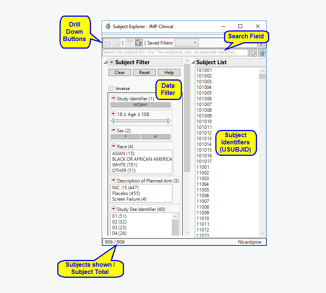Viewport: 326px width, 293px height.
Task: Select the F button under Sex filter
Action: point(126,136)
